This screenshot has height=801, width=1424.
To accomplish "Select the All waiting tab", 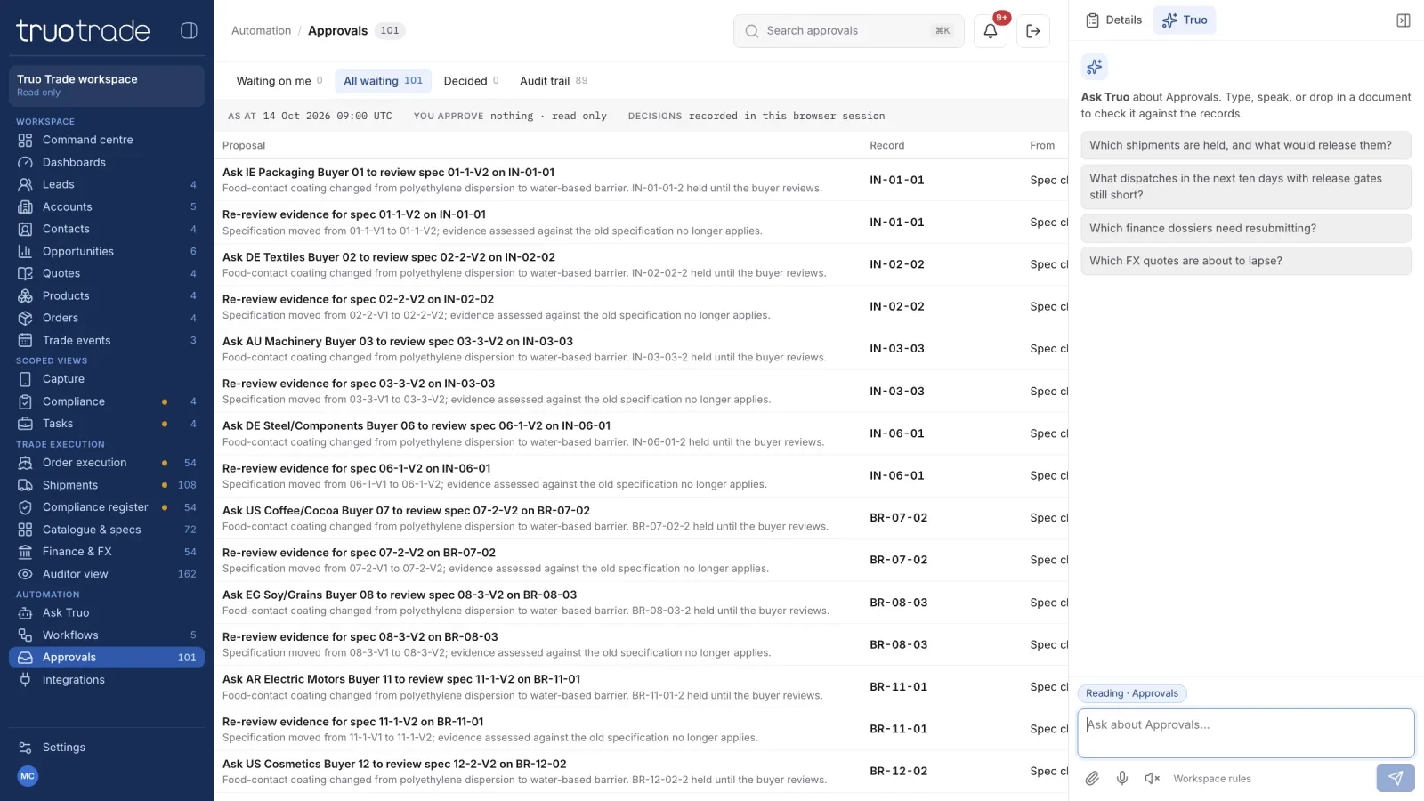I will (383, 81).
